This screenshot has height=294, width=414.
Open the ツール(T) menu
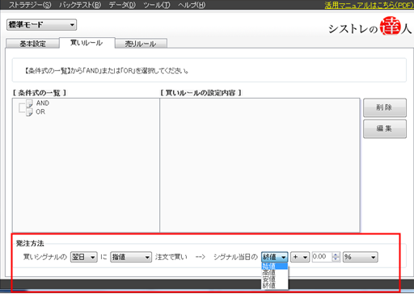[x=157, y=5]
